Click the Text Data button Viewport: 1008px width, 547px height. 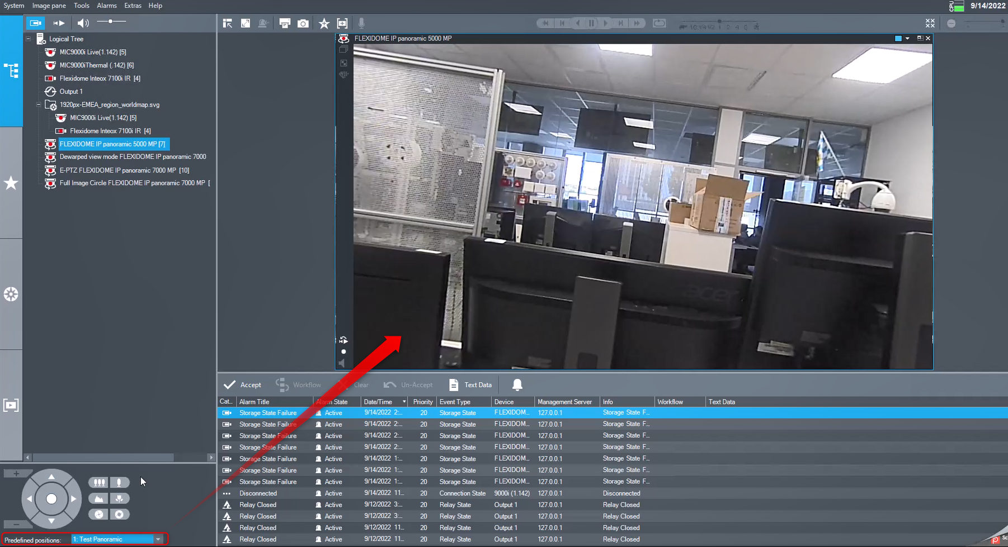(470, 384)
